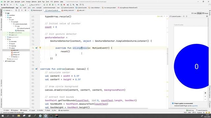
Task: Open the Build menu
Action: coord(40,2)
